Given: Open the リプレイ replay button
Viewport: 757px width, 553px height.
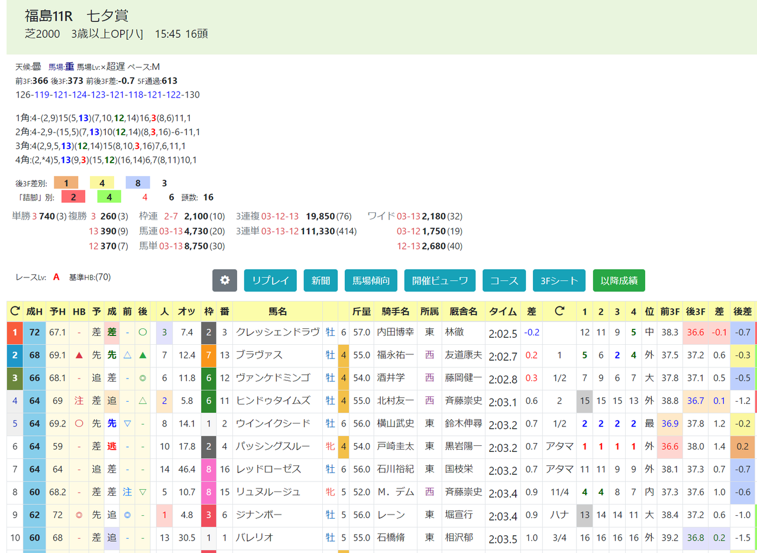Looking at the screenshot, I should point(270,280).
